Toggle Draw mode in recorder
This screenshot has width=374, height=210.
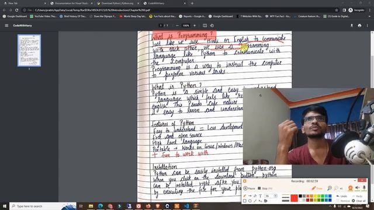click(317, 188)
